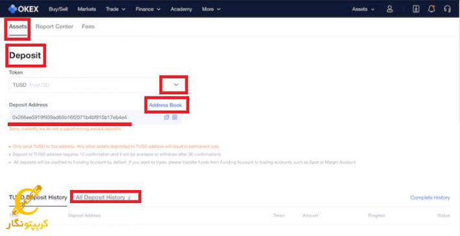This screenshot has height=236, width=460.
Task: Open the More dropdown menu
Action: point(211,9)
